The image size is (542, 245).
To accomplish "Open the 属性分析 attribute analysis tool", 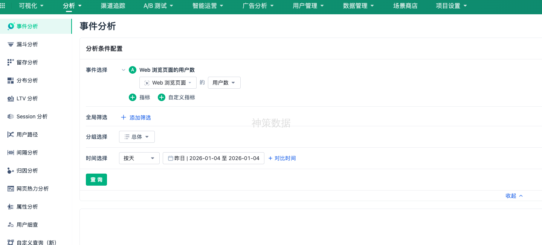I will coord(11,206).
